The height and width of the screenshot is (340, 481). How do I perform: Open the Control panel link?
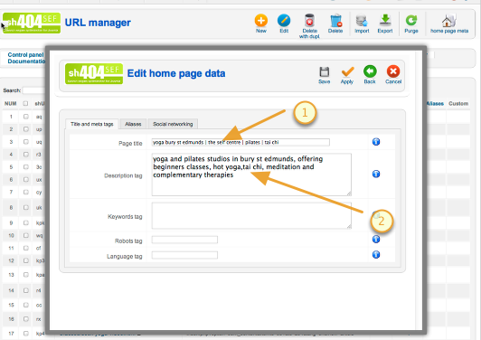tap(25, 54)
